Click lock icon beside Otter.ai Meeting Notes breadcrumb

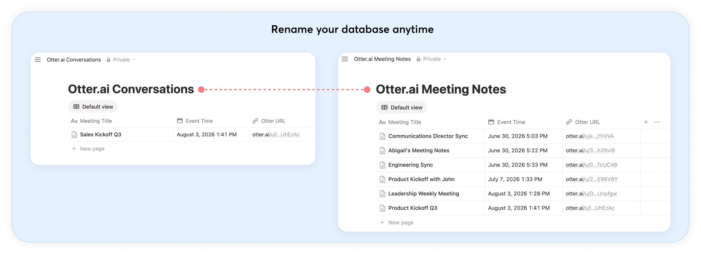click(418, 59)
